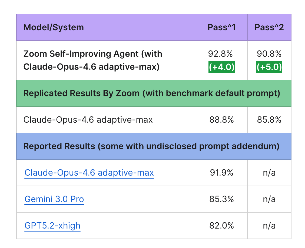The image size is (305, 248).
Task: Click the n/a cell in Gemini row
Action: click(x=269, y=199)
